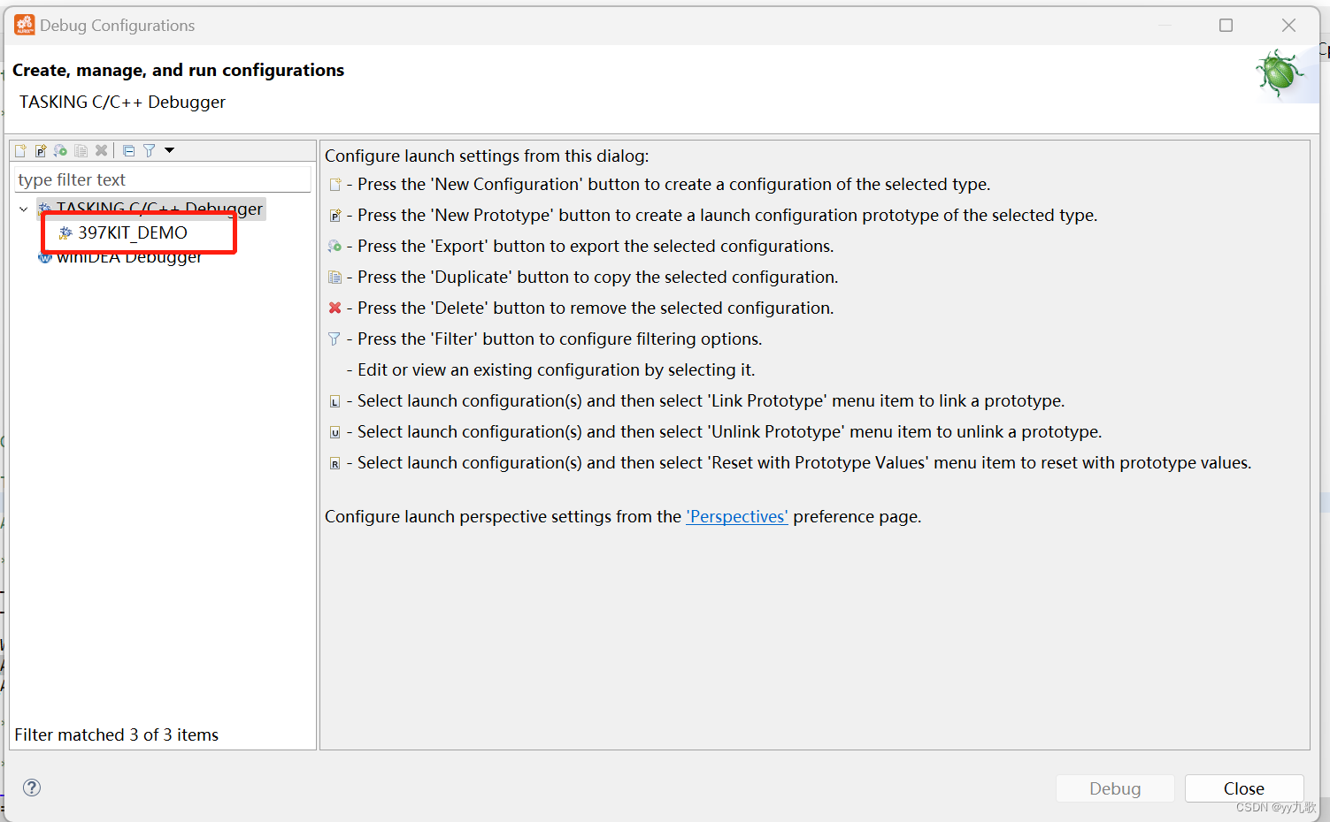
Task: Collapse the TASKING C/C++ Debugger tree node
Action: pos(24,209)
